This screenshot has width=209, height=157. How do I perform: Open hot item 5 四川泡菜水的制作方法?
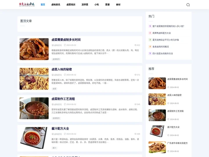163,53
